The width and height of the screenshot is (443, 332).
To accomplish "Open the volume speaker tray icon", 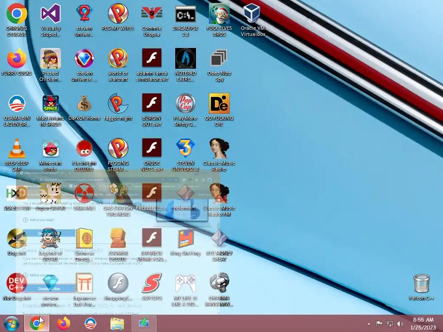I will point(400,323).
